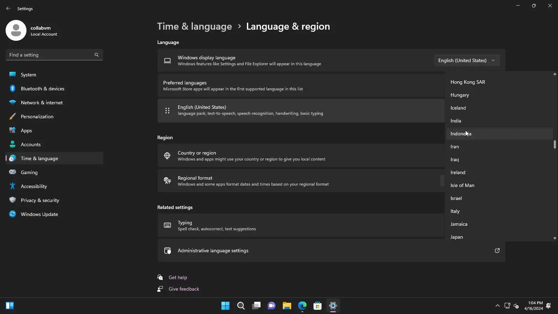Click the Give feedback icon
558x314 pixels.
(160, 289)
